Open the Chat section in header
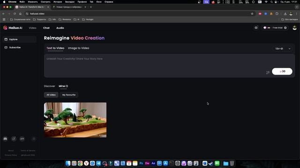The image size is (300, 168). point(46,28)
